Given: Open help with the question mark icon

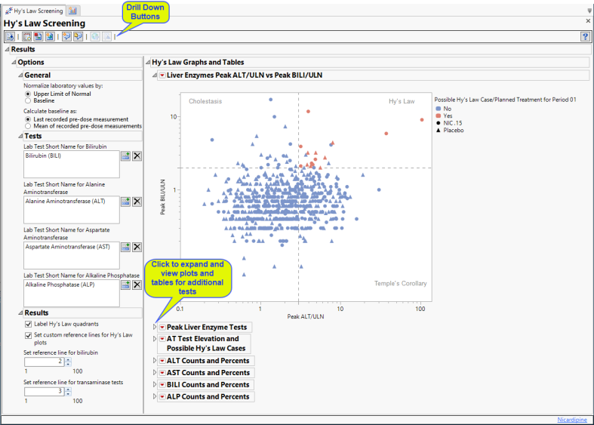Looking at the screenshot, I should [x=585, y=37].
